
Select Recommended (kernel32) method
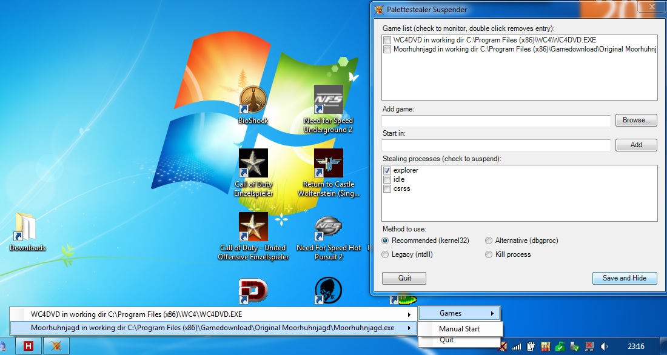tap(386, 241)
